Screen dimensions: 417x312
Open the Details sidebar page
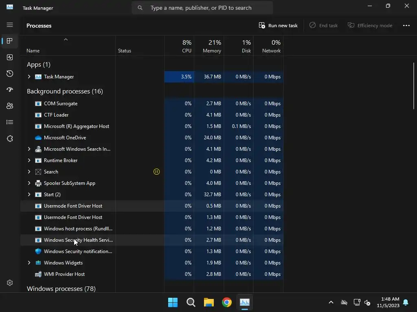point(10,122)
